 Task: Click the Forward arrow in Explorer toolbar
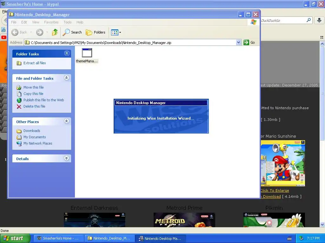tap(40, 32)
